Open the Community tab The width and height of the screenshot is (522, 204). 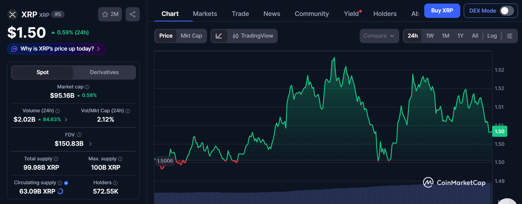click(312, 14)
